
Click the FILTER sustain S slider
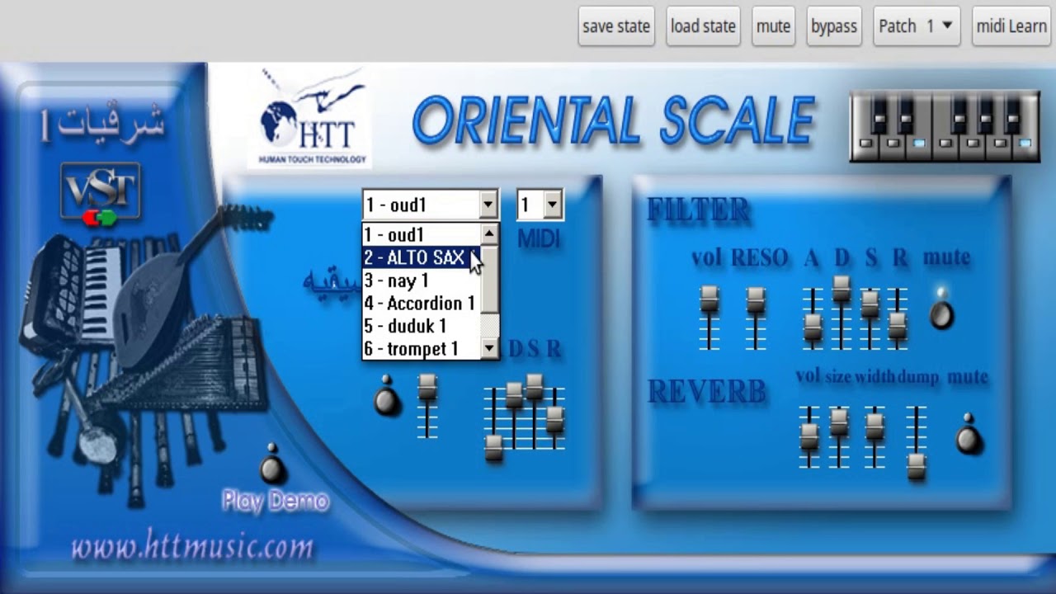click(870, 318)
